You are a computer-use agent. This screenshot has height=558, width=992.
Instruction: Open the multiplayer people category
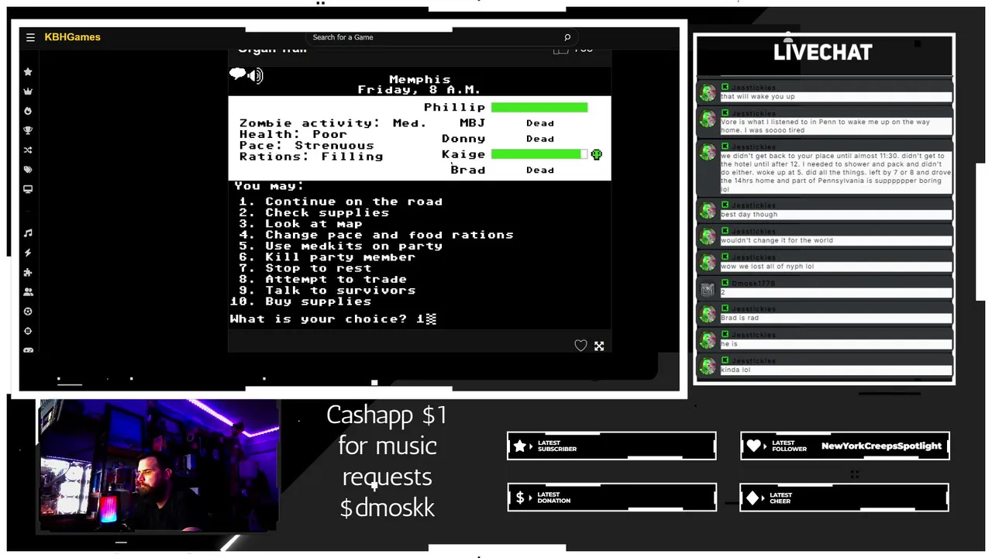[x=28, y=291]
